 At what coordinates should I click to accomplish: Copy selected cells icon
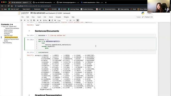coord(31,20)
